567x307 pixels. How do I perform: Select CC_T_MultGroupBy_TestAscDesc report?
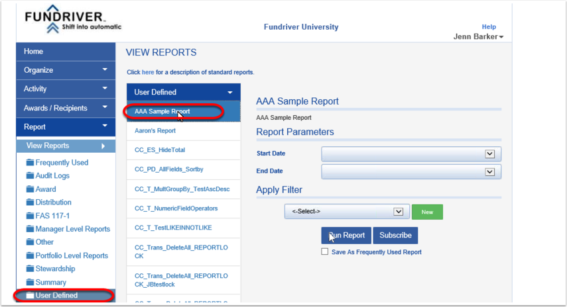(184, 189)
